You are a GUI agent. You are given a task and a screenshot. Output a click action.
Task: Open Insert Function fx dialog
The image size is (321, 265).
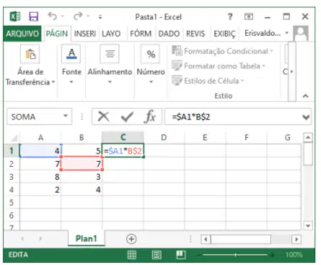click(150, 117)
